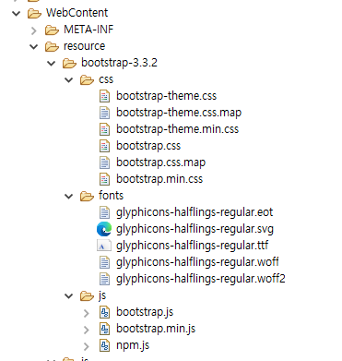This screenshot has height=361, width=342.
Task: Select the file name bootstrap.css
Action: pyautogui.click(x=148, y=146)
